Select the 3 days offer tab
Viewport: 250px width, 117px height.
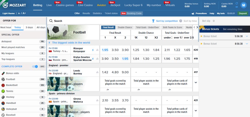[x=29, y=27]
